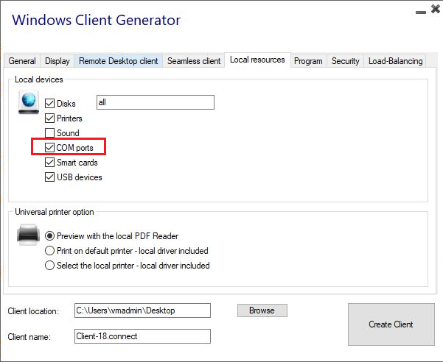Click the Disks 'all' text field

pyautogui.click(x=155, y=103)
